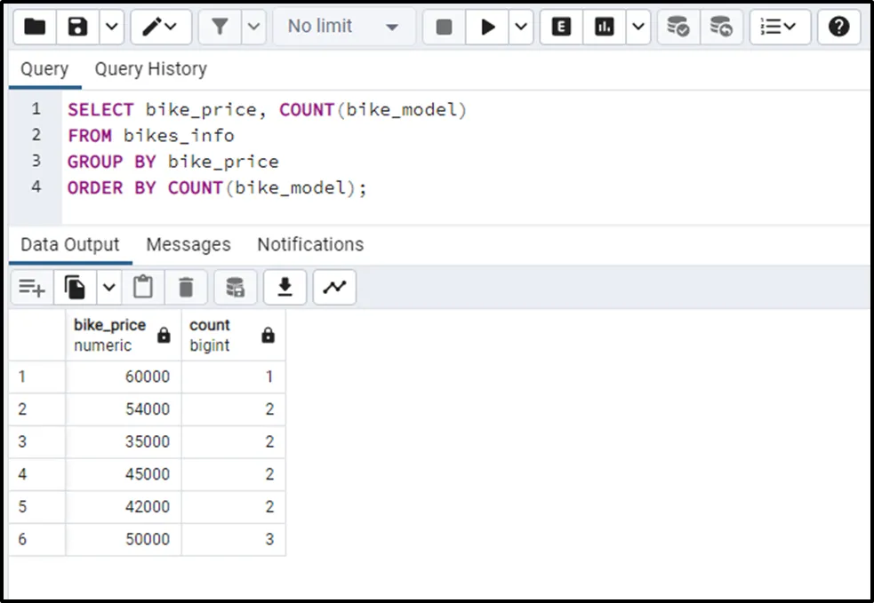Click the Explain Analyze chart icon
Viewport: 874px width, 603px height.
605,27
